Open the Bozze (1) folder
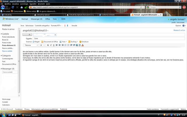This screenshot has width=187, height=117. click(5, 40)
